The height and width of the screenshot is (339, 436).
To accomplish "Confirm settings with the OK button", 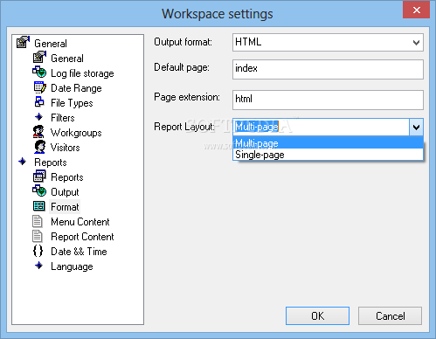I will pos(317,315).
